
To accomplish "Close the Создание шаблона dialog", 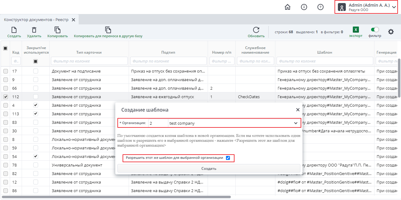I will click(298, 110).
